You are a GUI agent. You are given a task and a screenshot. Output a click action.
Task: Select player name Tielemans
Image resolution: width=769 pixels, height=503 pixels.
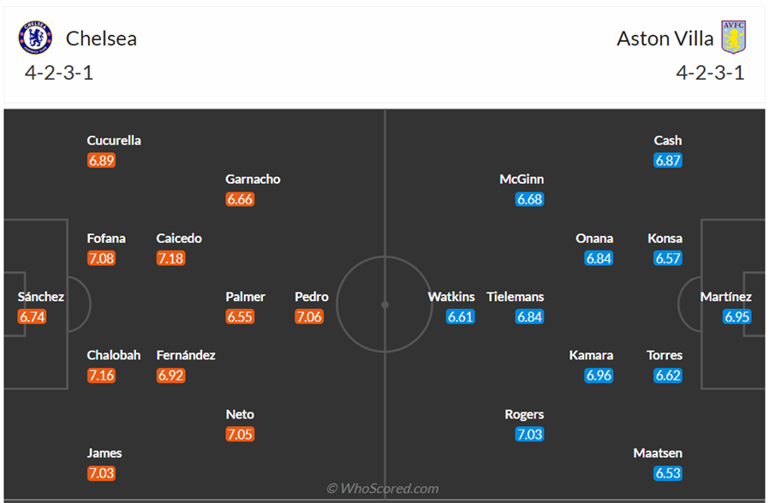[515, 297]
